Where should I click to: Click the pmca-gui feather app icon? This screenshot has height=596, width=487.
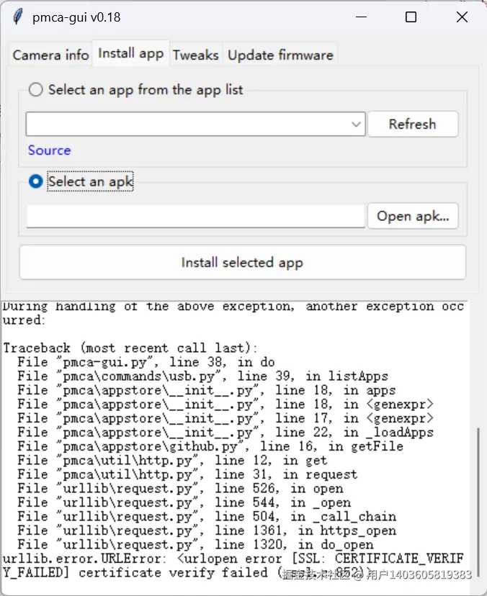[x=17, y=17]
